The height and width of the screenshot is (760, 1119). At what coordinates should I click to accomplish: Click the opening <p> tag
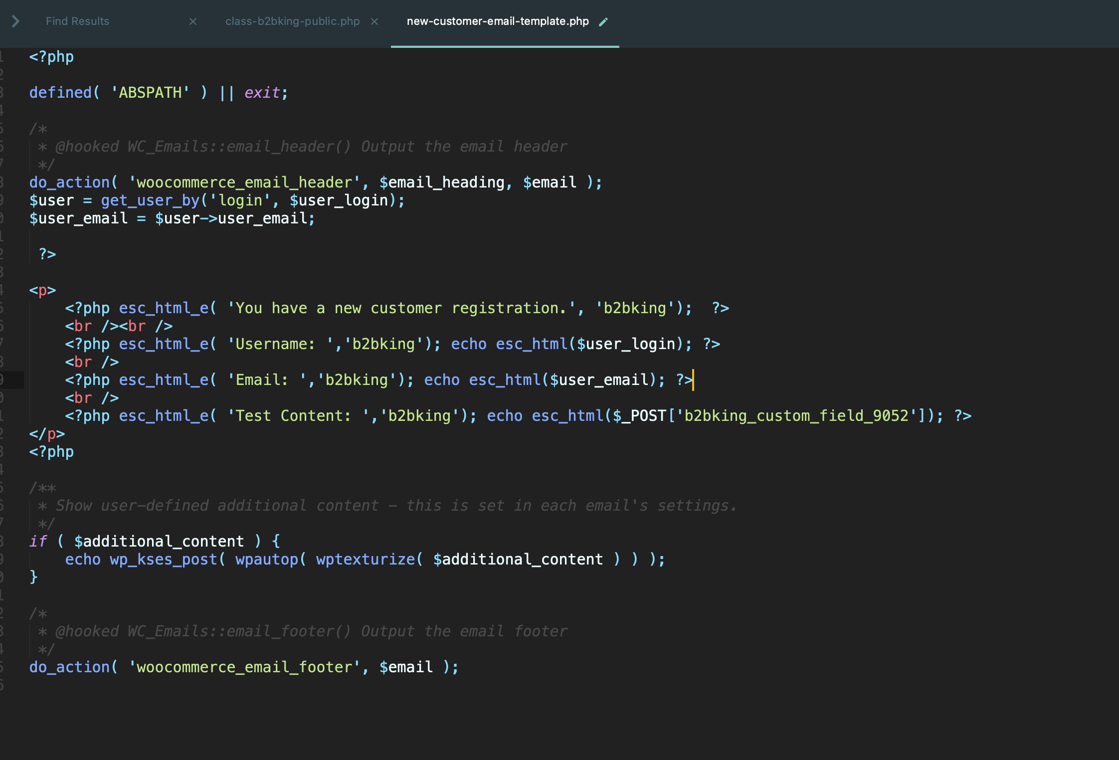[42, 290]
